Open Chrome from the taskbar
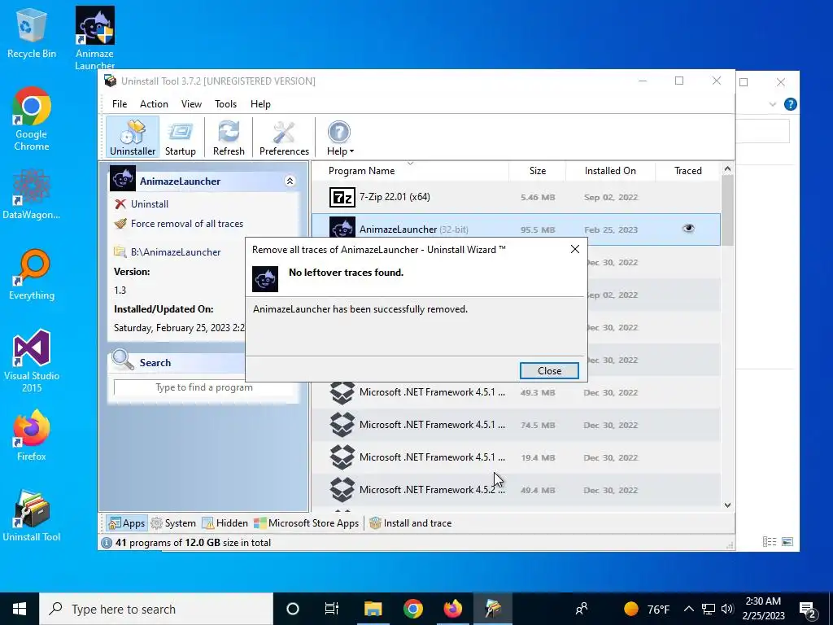833x625 pixels. click(412, 609)
